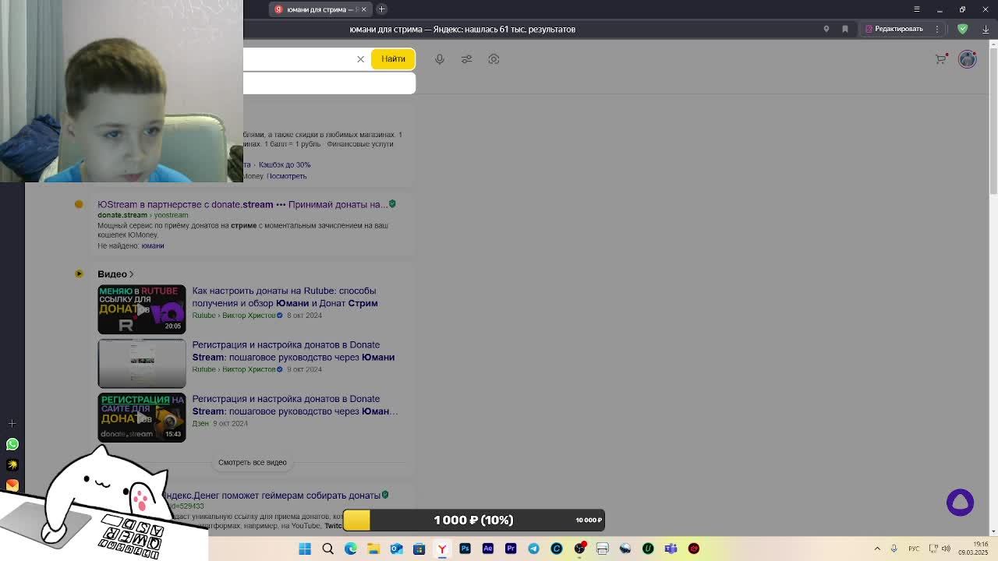Image resolution: width=998 pixels, height=561 pixels.
Task: Open Windows taskbar search
Action: (328, 549)
